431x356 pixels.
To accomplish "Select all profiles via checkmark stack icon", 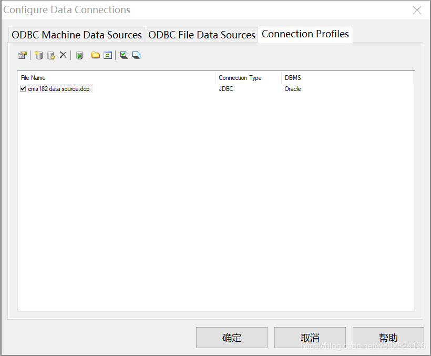I will pos(124,55).
